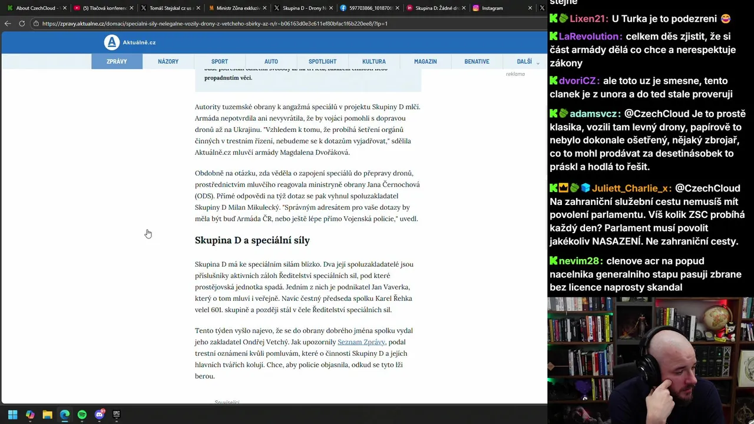Click the username Juliett_Charlie_x in chat
754x424 pixels.
630,188
